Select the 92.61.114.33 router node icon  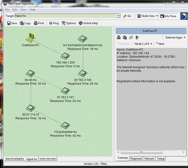point(31,108)
